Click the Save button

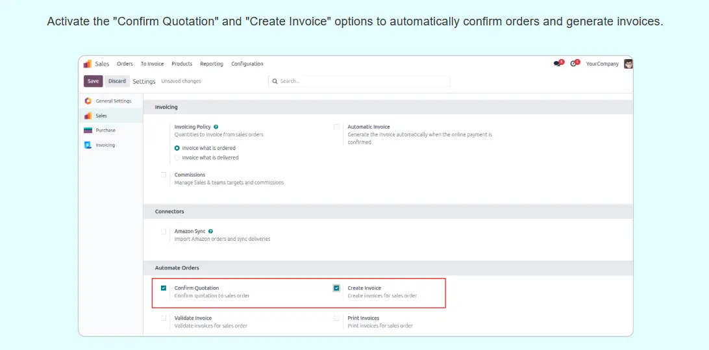93,81
